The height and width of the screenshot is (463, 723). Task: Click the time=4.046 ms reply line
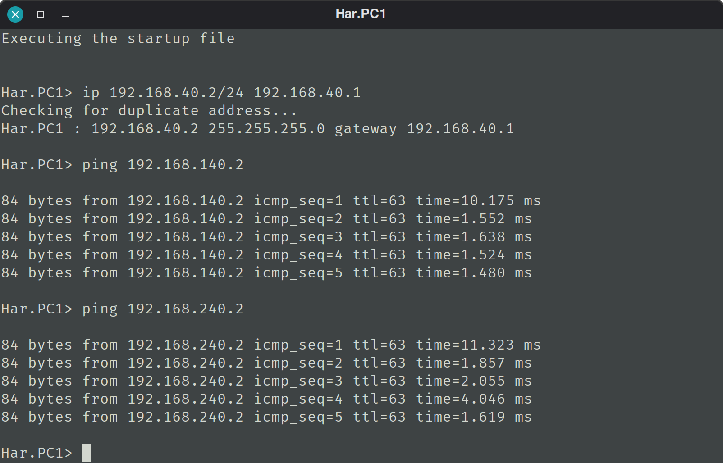[x=266, y=399]
